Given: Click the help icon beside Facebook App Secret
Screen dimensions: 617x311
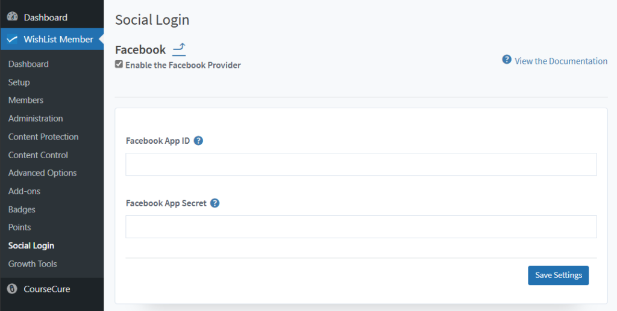Looking at the screenshot, I should click(215, 203).
